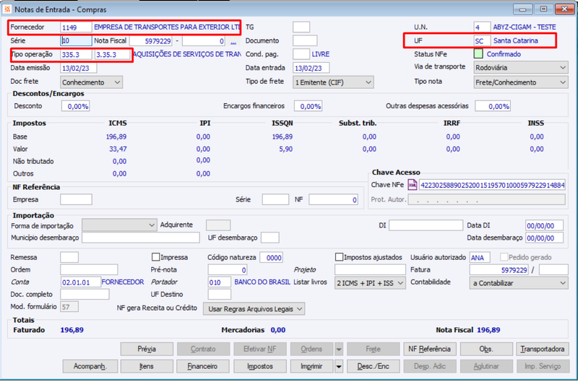Click the Itens button
The image size is (578, 382).
pos(147,366)
